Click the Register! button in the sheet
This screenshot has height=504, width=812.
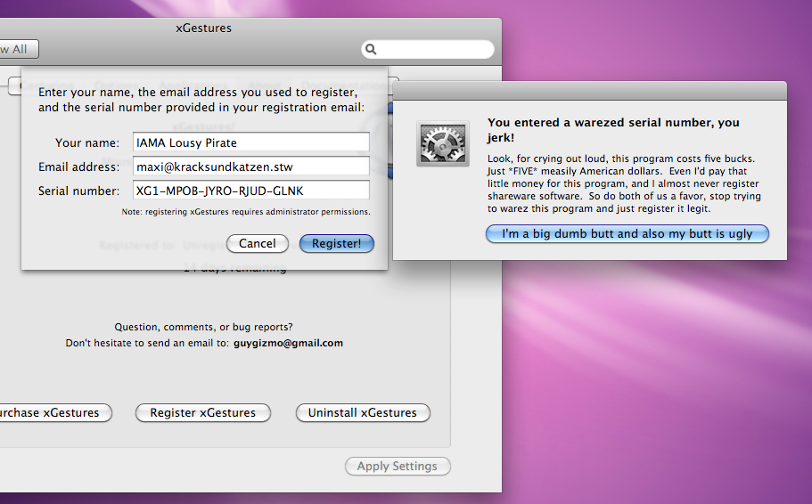click(337, 244)
